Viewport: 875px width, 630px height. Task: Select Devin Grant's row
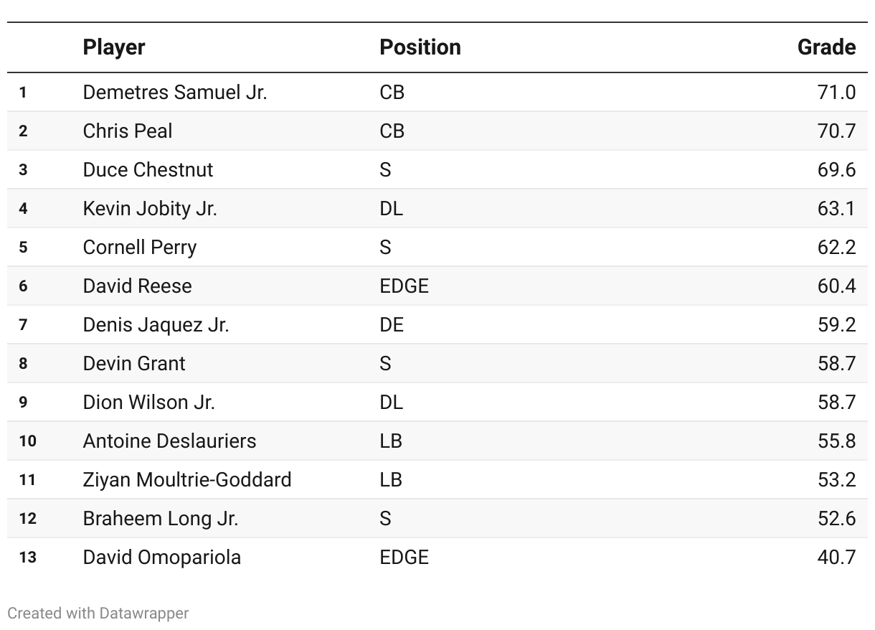tap(437, 363)
